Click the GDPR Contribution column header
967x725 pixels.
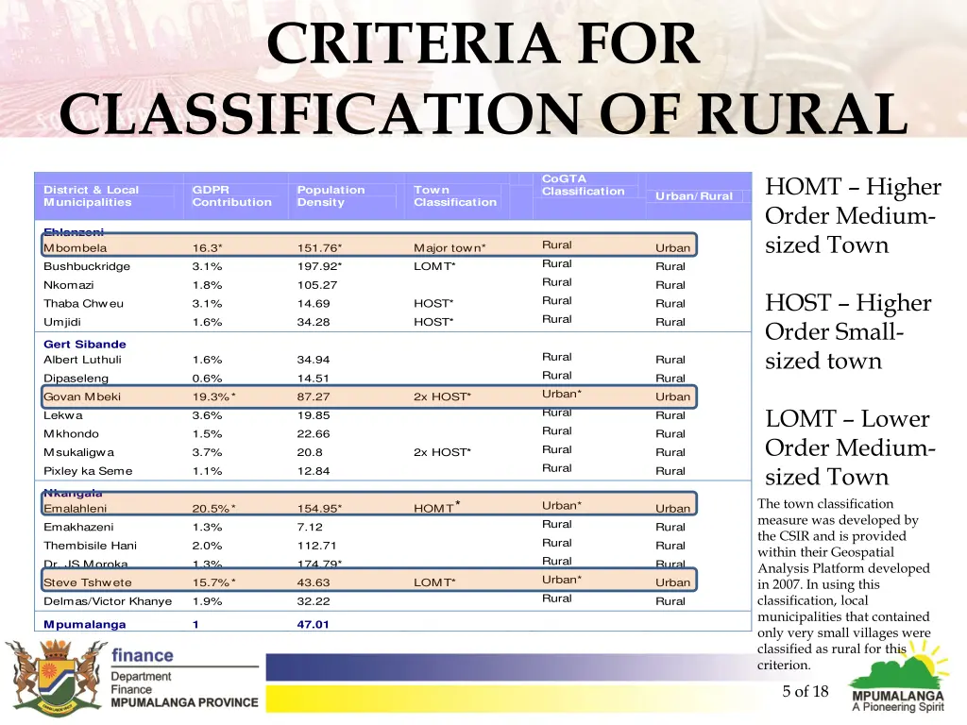tap(231, 196)
